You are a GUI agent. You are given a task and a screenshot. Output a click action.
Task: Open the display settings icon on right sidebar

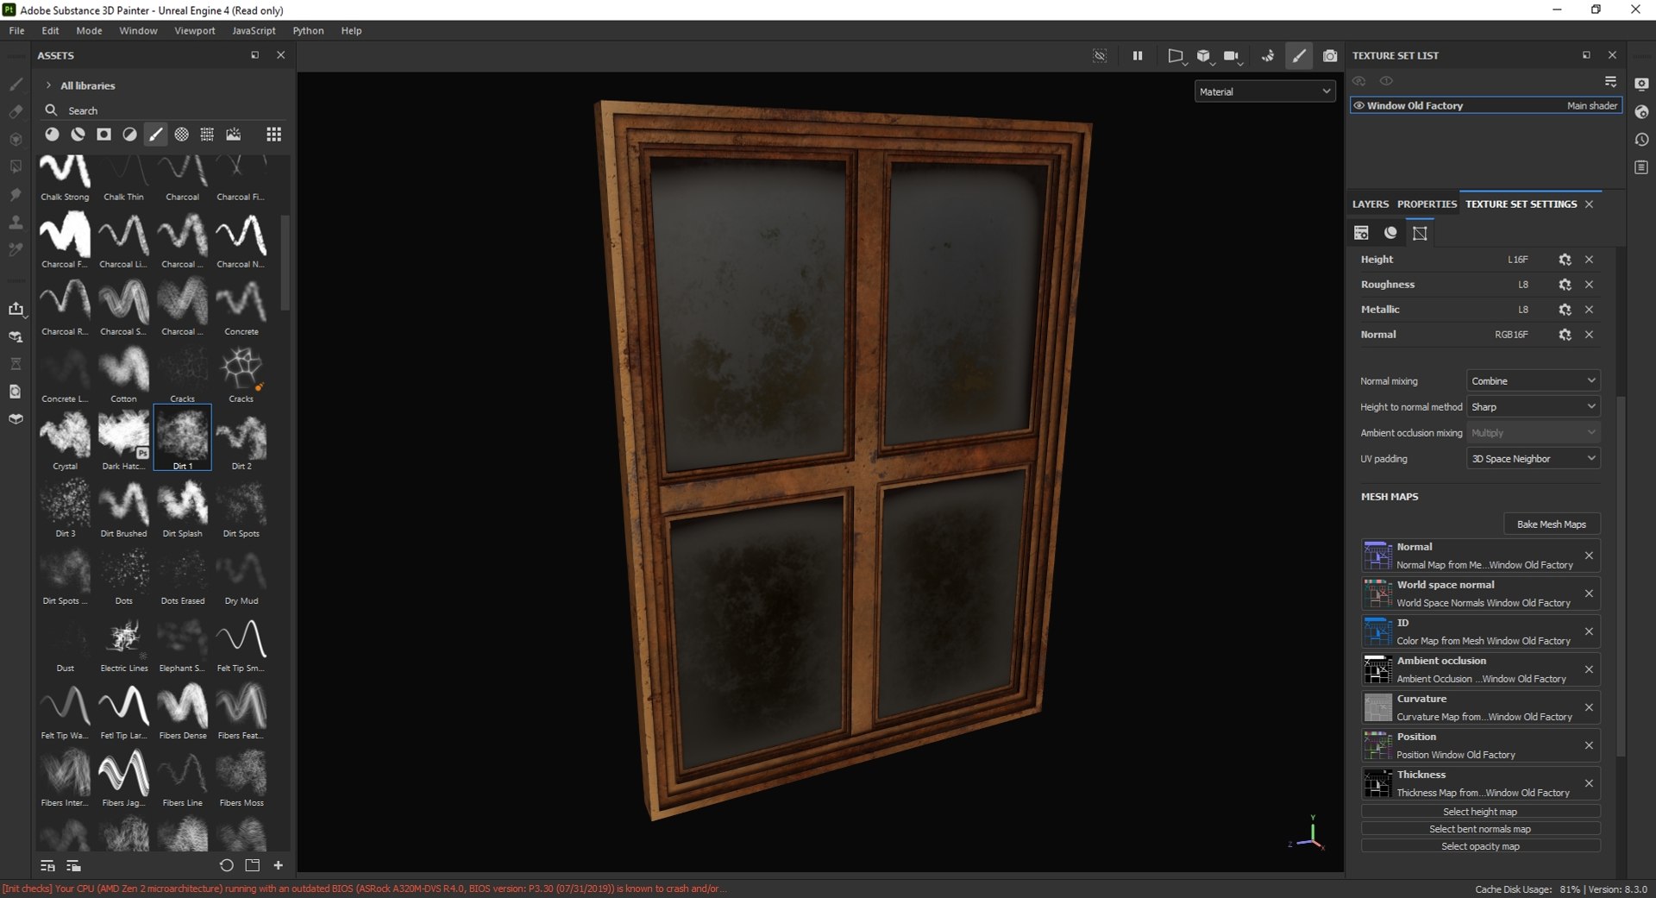[1641, 85]
